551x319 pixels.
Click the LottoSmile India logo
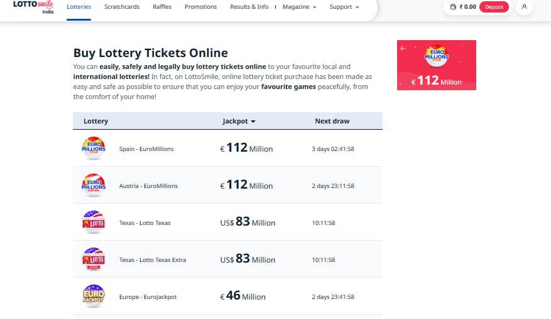(x=33, y=7)
